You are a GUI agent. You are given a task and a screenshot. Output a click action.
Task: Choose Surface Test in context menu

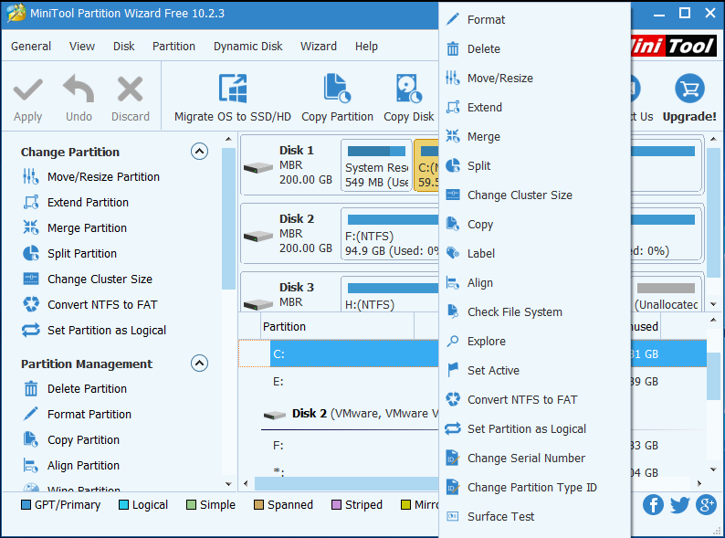point(534,517)
